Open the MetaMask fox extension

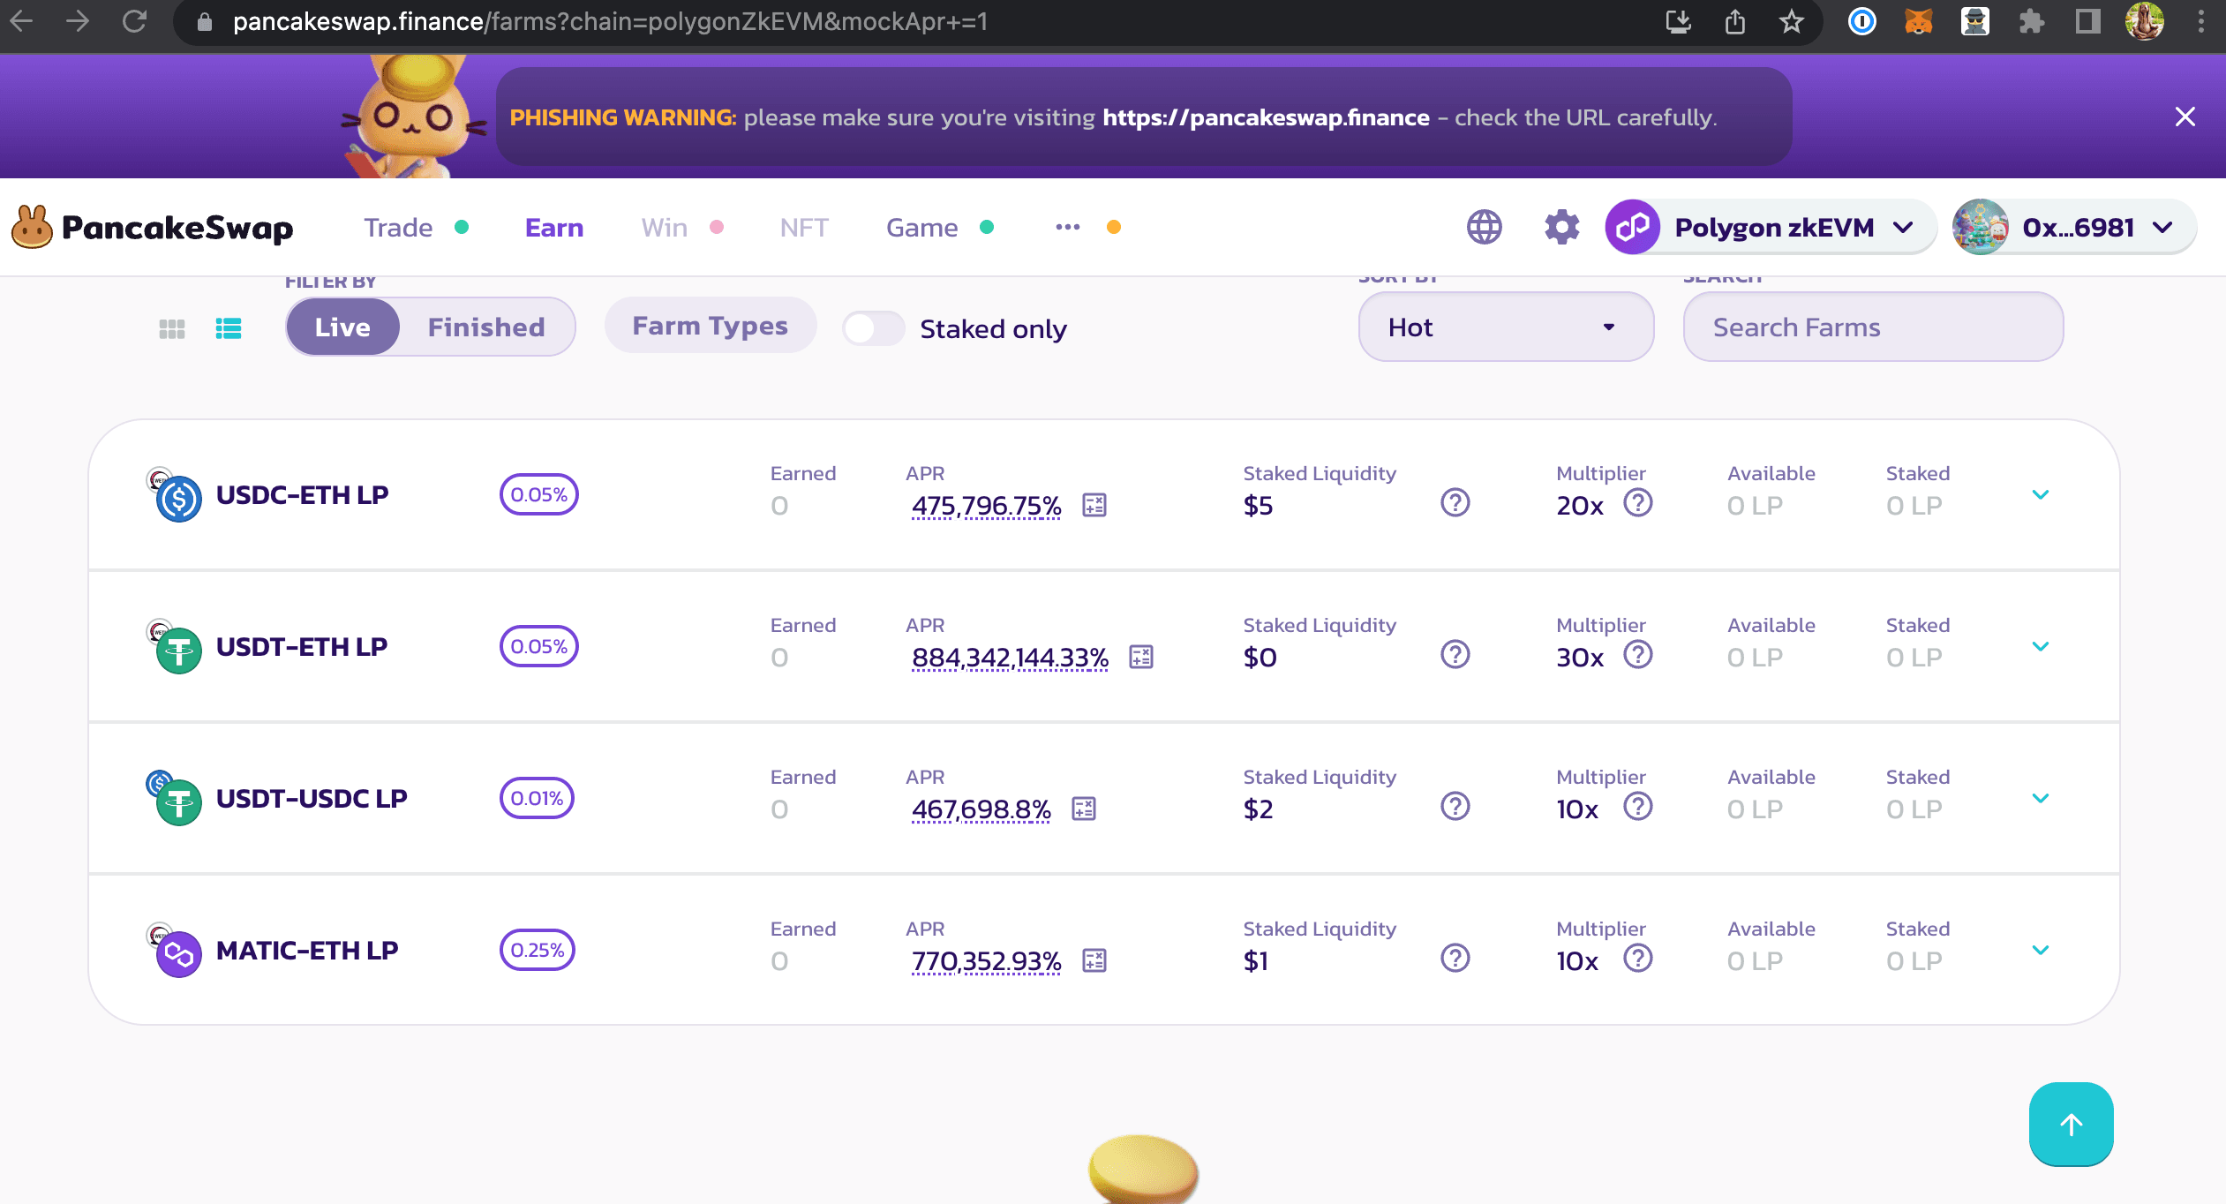pyautogui.click(x=1918, y=22)
